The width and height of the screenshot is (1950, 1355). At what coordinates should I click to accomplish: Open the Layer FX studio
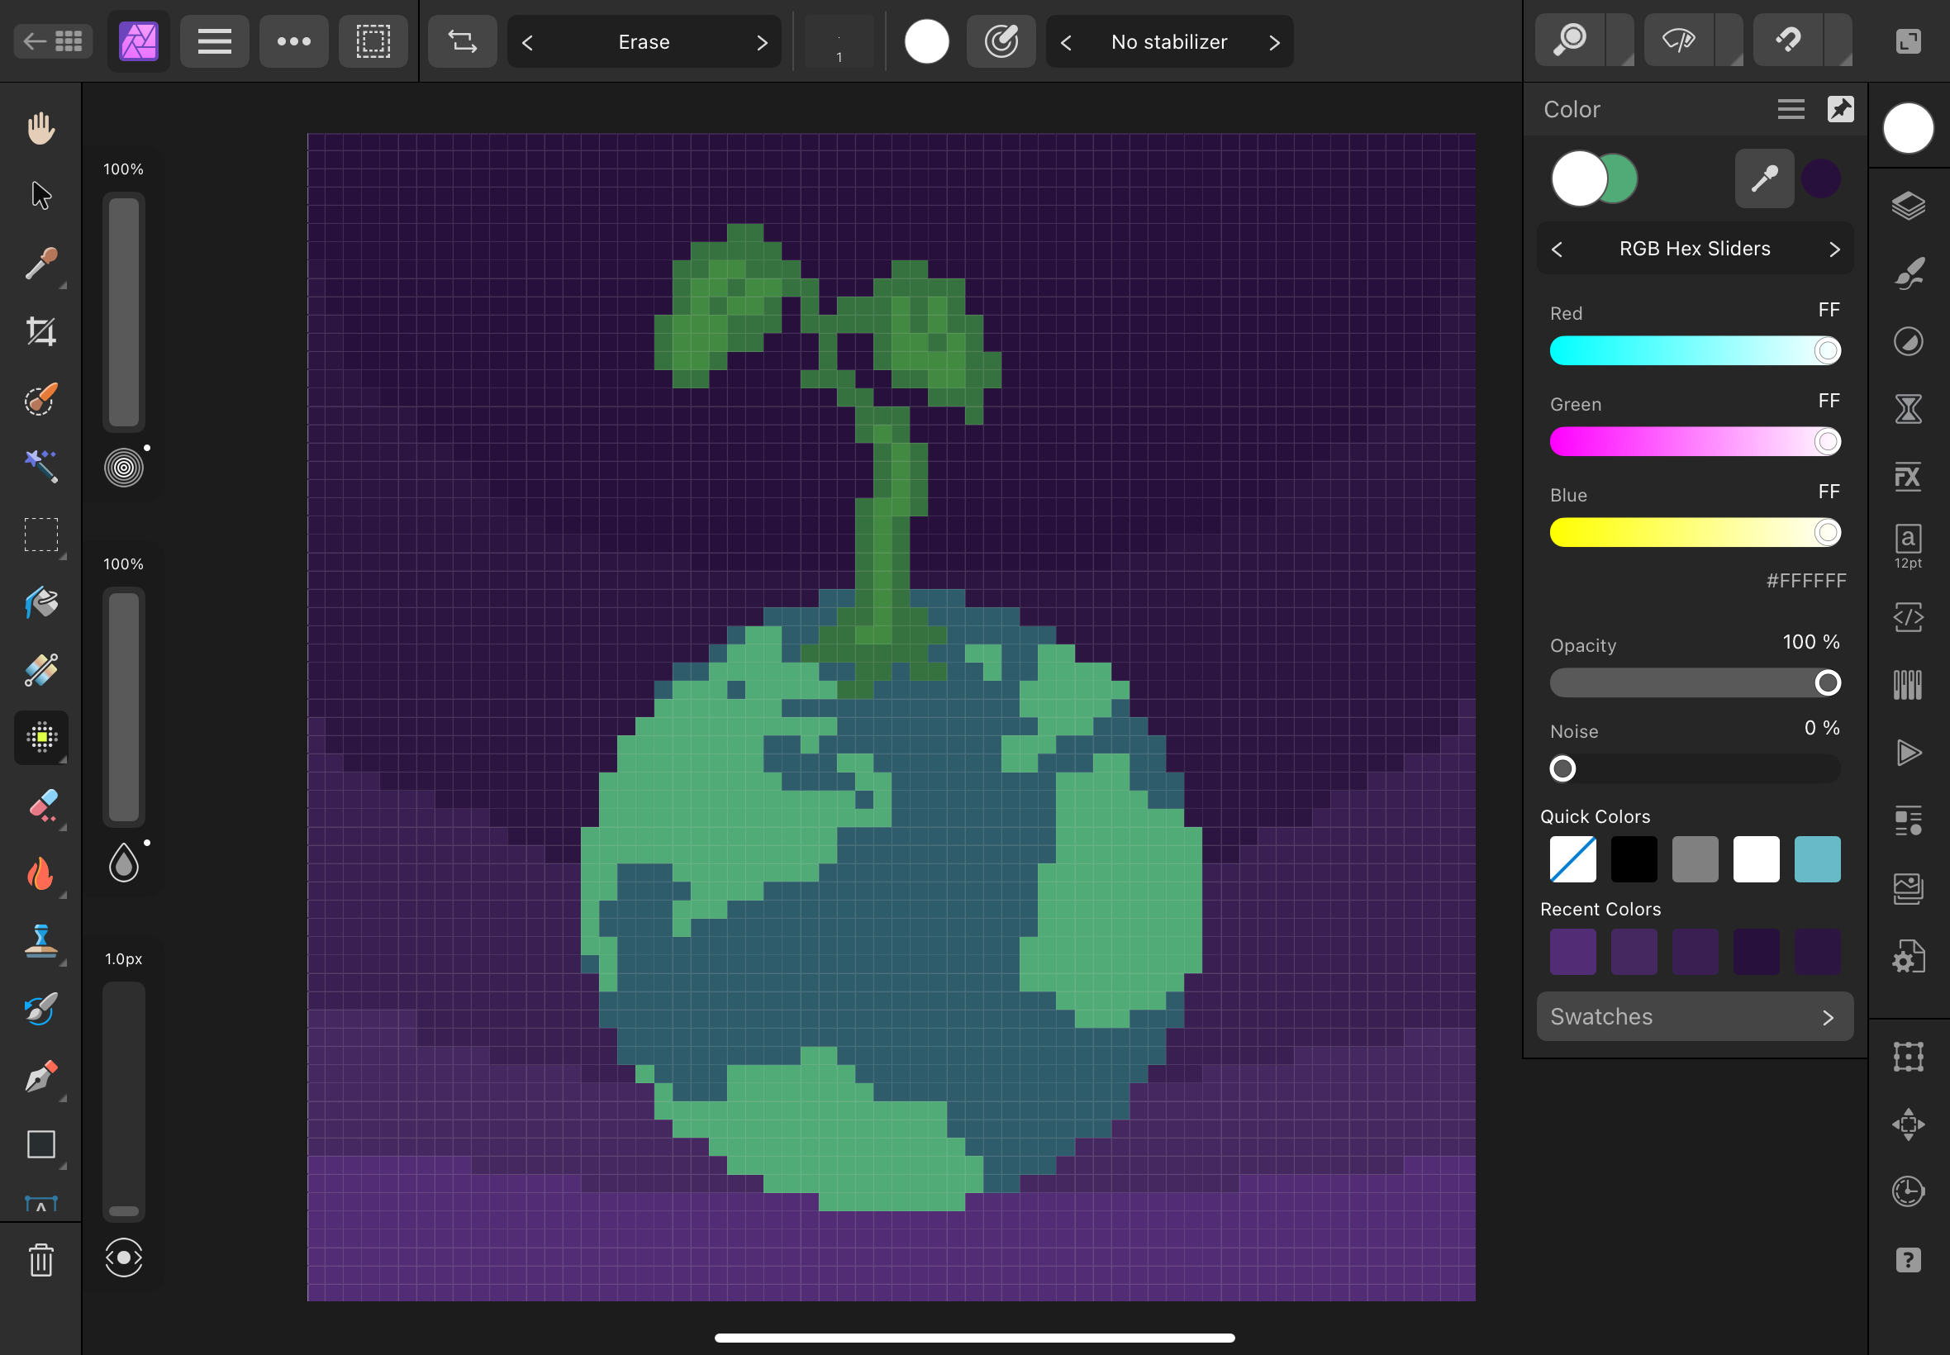1908,477
